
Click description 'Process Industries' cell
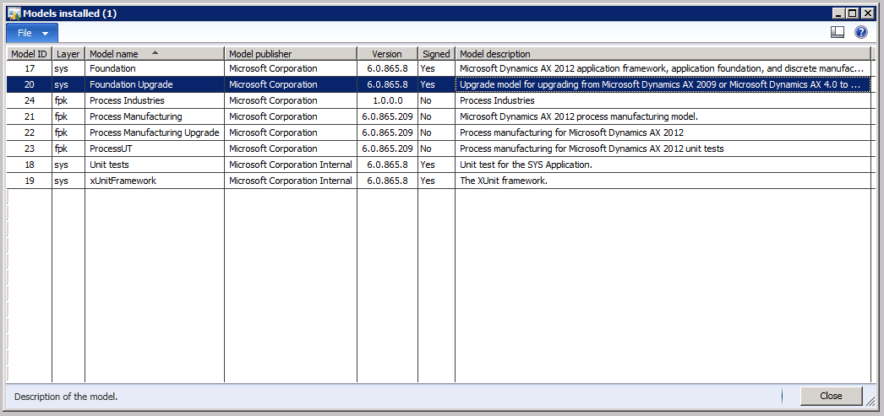coord(663,100)
